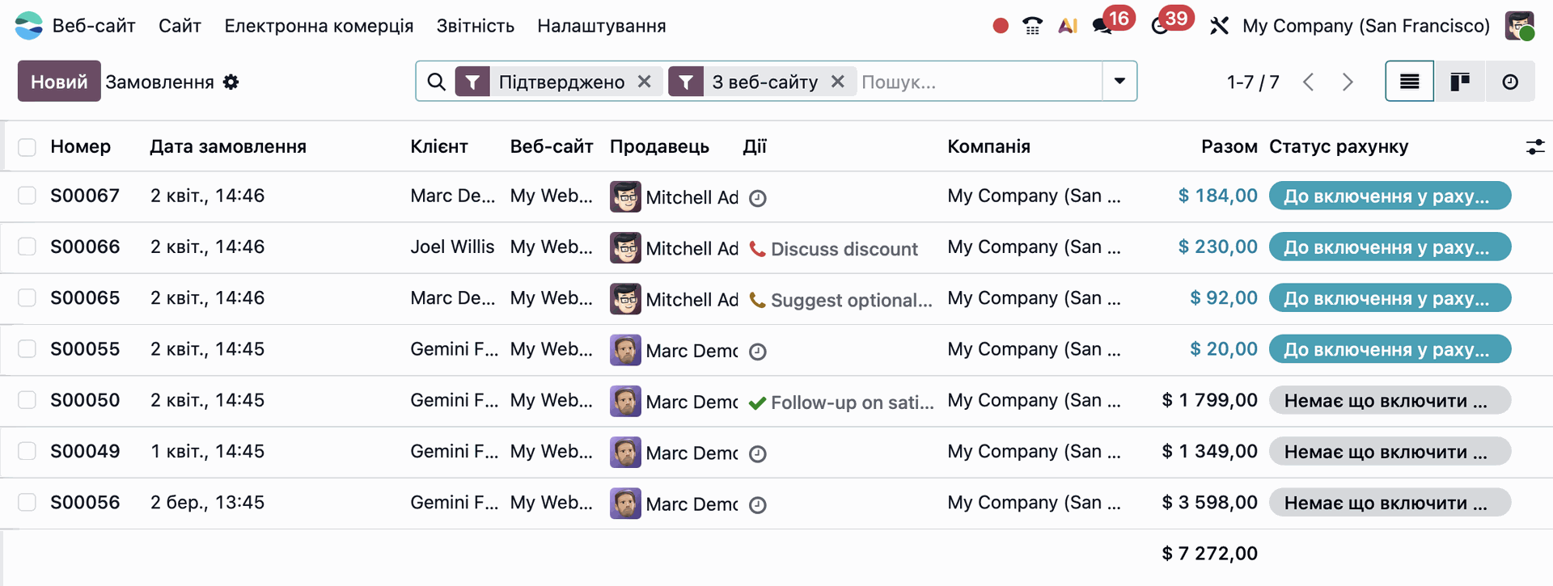This screenshot has height=586, width=1553.
Task: Select the checkbox for order S00050
Action: pos(27,400)
